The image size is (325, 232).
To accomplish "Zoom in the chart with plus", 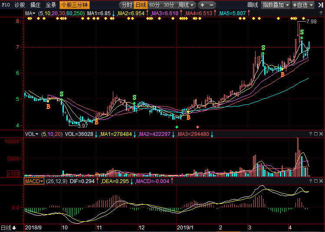I will [x=203, y=5].
